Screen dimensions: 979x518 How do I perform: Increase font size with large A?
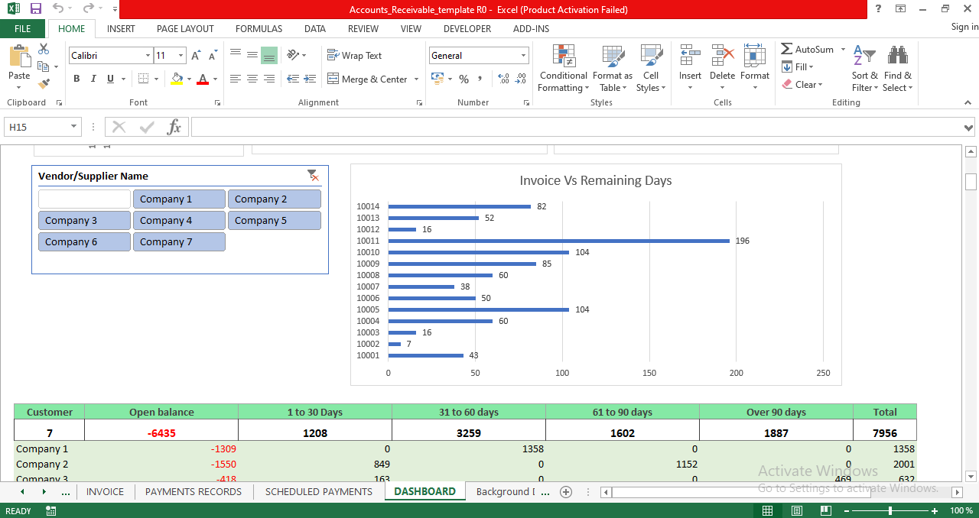point(196,56)
